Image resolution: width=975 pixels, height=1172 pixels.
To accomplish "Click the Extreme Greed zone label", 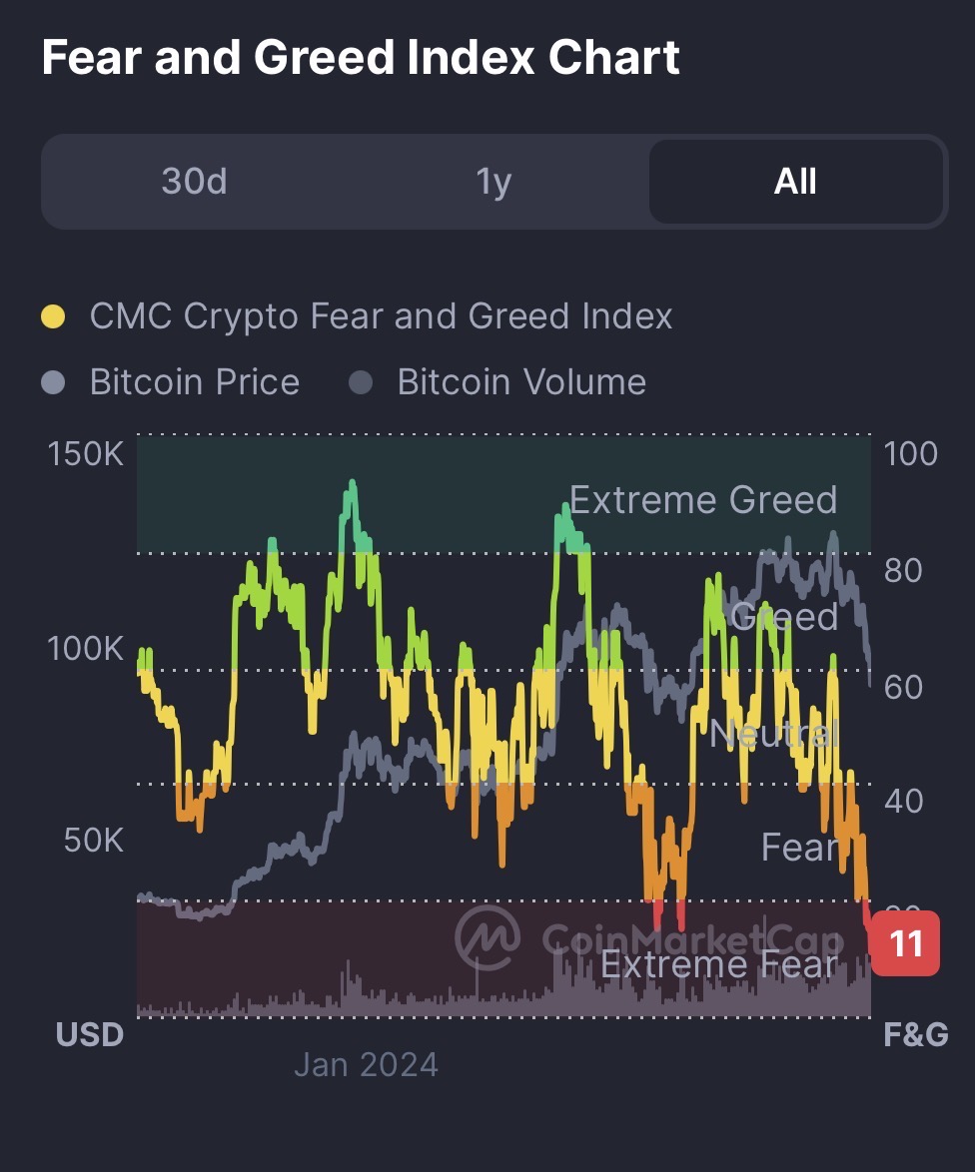I will [703, 500].
